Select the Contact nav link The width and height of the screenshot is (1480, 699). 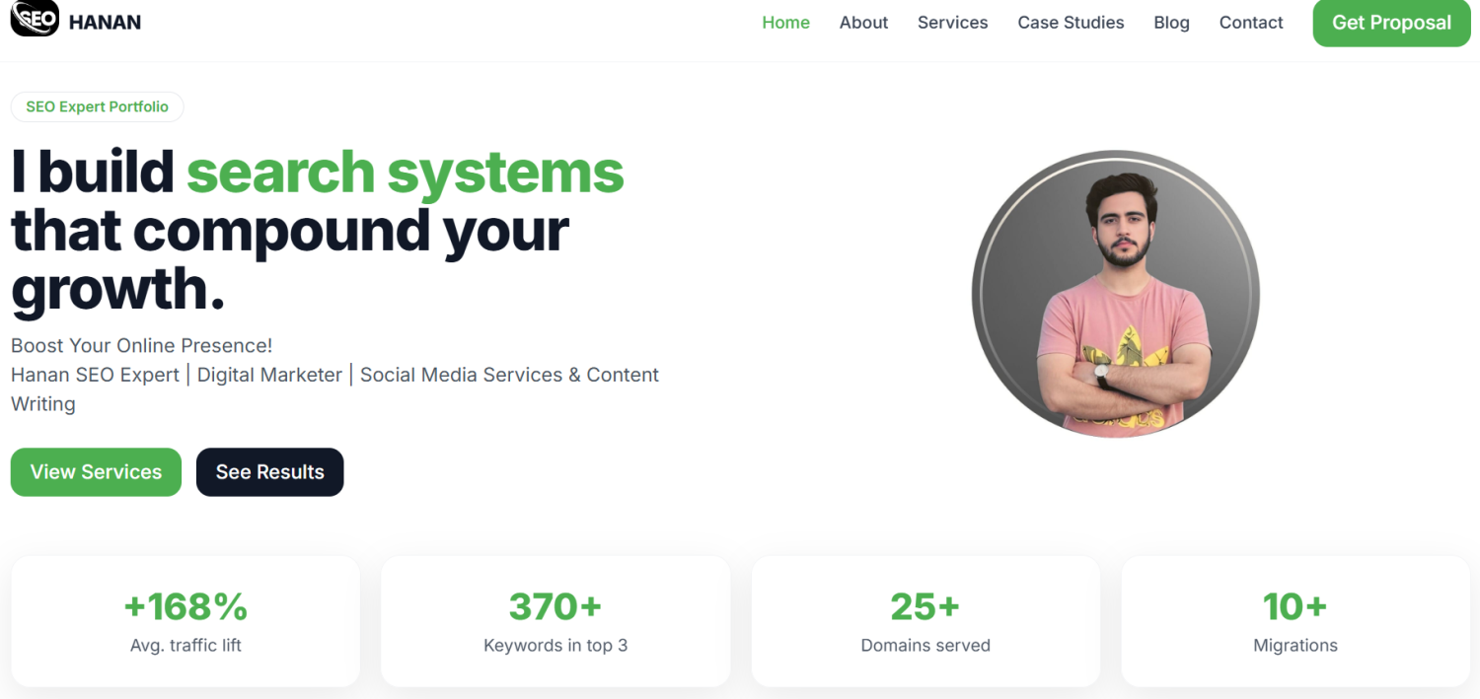click(1251, 23)
